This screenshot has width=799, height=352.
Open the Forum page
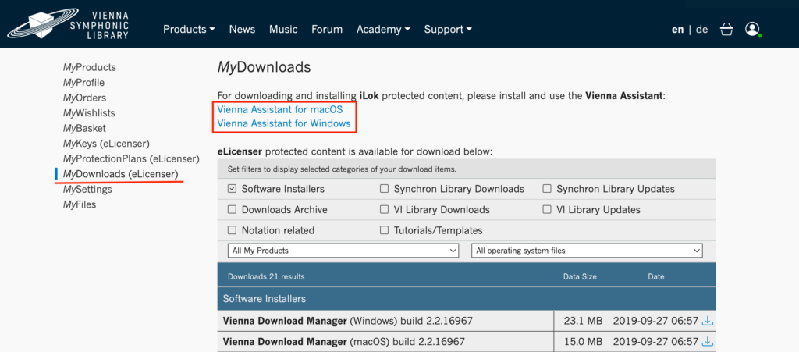(x=327, y=30)
